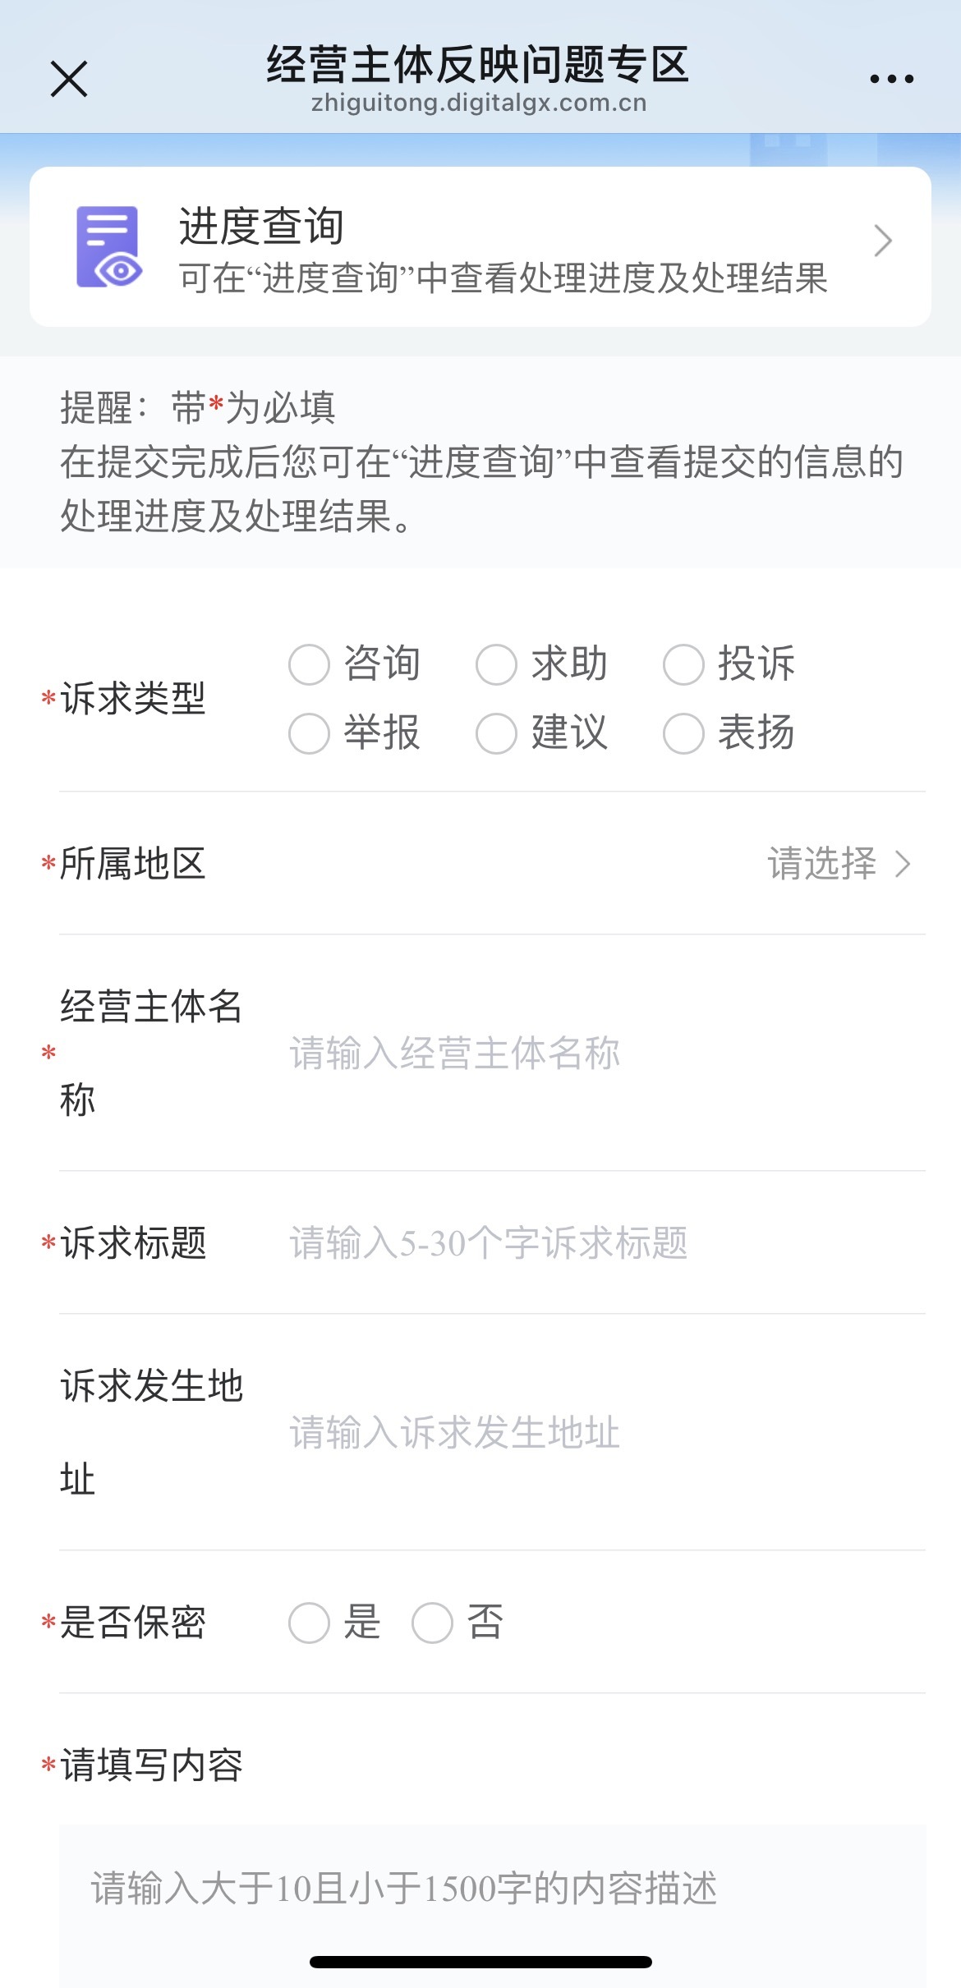
Task: Enter the 诉求发生地址 address field
Action: [x=575, y=1433]
